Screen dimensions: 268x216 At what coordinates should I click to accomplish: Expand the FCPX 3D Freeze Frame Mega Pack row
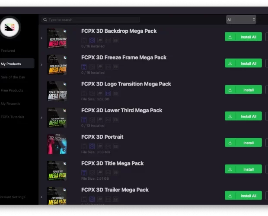pyautogui.click(x=41, y=65)
